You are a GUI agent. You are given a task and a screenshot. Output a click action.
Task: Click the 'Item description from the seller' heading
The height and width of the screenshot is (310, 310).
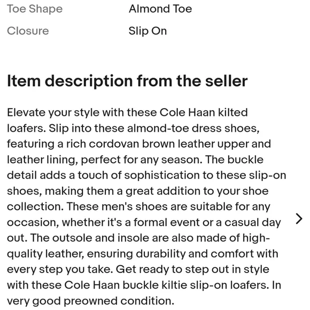pyautogui.click(x=127, y=81)
